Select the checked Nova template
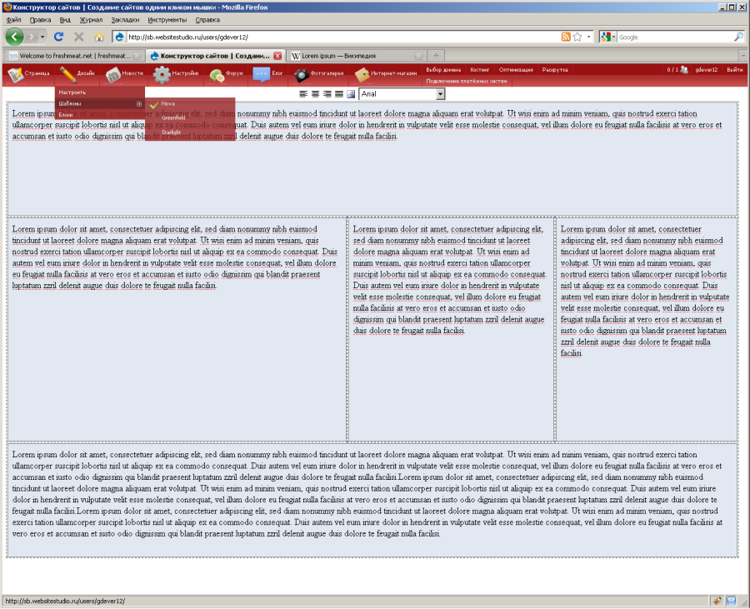750x609 pixels. pos(169,103)
